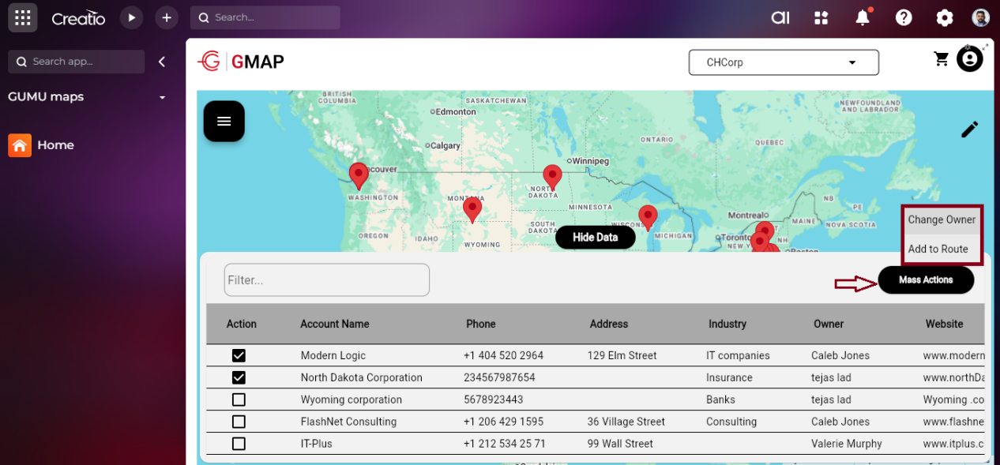Click the map pin near Washington
The image size is (1000, 465).
(359, 175)
